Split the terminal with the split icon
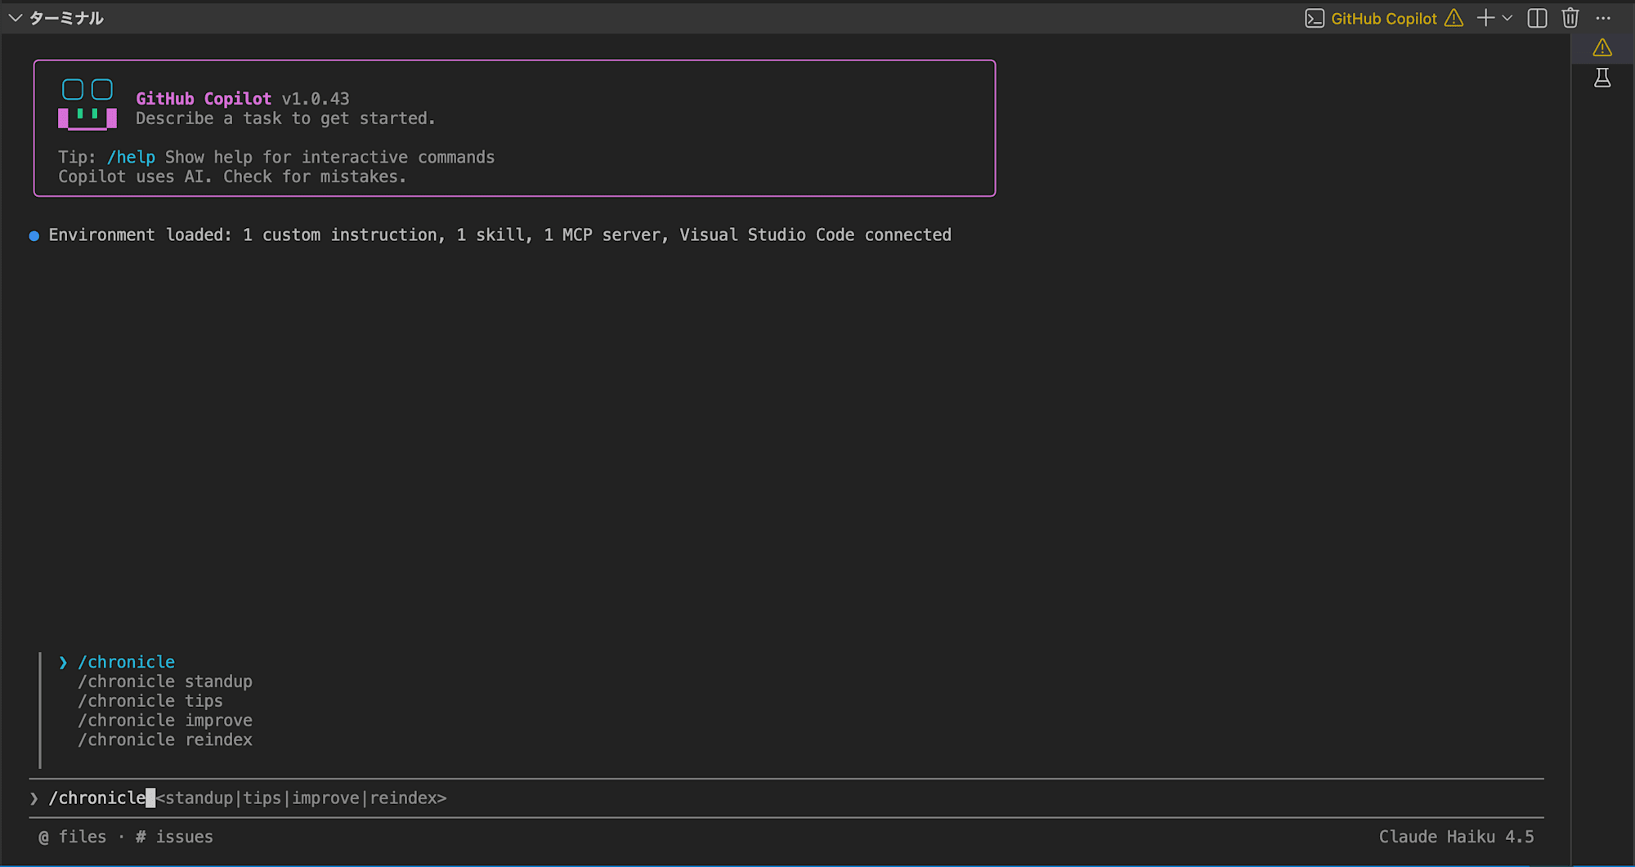 (x=1537, y=18)
